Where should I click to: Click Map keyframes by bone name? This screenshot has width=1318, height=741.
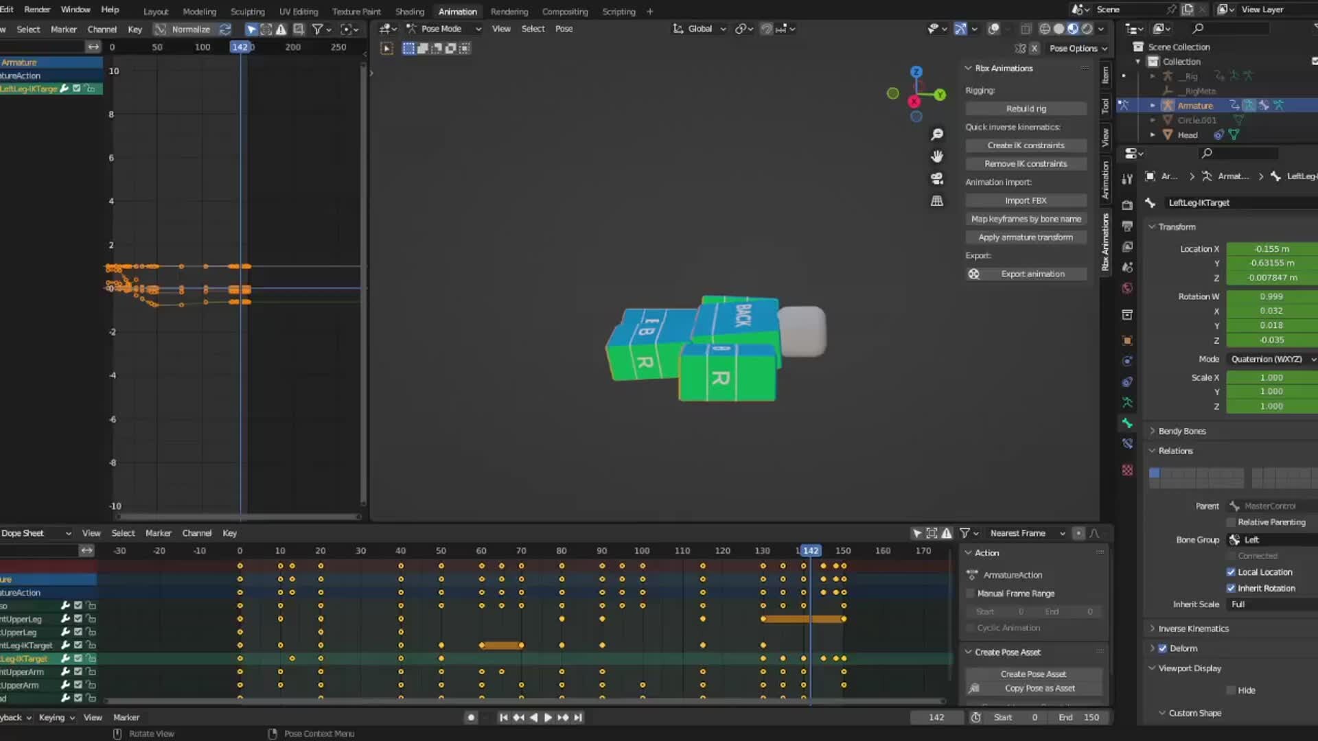pyautogui.click(x=1026, y=219)
